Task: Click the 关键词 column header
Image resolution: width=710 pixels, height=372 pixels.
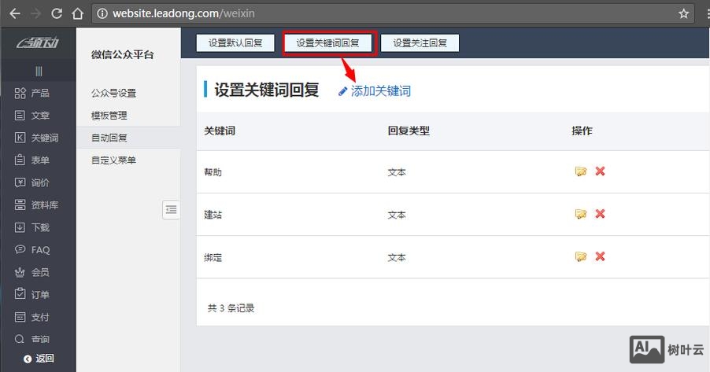Action: [220, 131]
